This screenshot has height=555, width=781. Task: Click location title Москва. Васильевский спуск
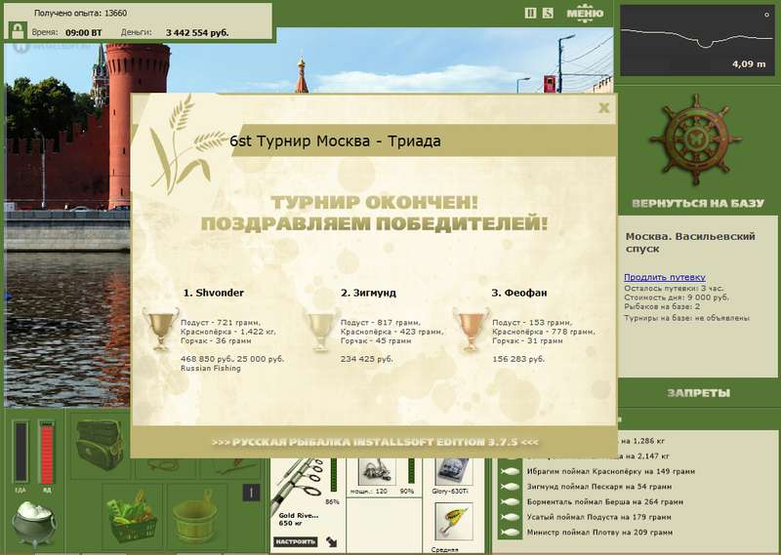point(690,243)
